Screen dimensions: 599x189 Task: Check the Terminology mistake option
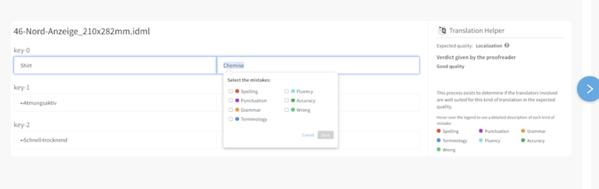pos(230,119)
